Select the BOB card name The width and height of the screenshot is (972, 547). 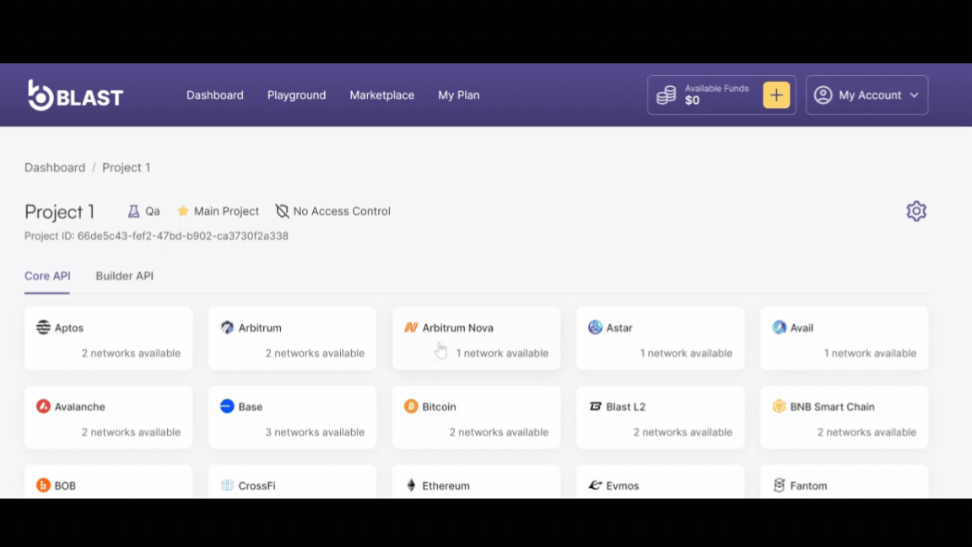(x=65, y=485)
